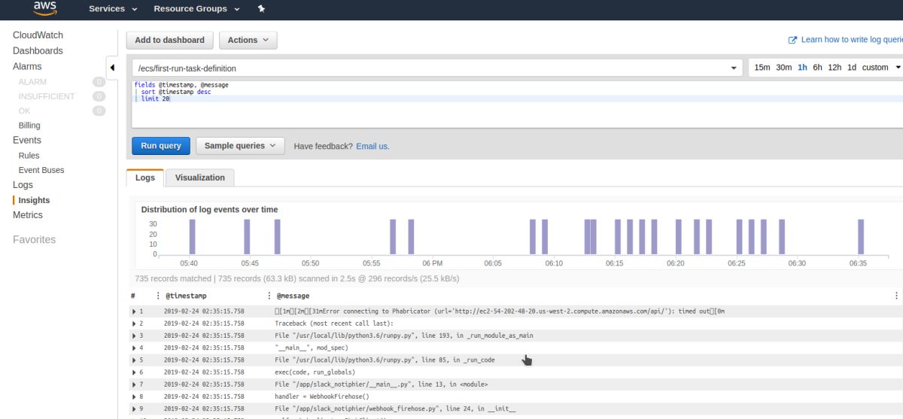Open Dashboards in sidebar
The width and height of the screenshot is (903, 419).
[x=38, y=51]
